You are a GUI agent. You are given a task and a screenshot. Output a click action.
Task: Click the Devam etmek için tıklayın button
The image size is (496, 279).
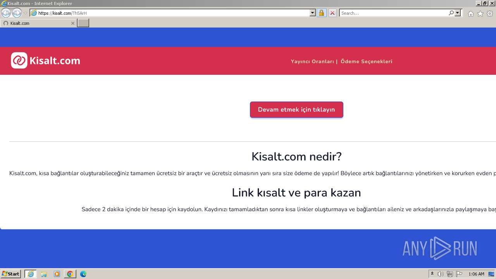point(296,110)
